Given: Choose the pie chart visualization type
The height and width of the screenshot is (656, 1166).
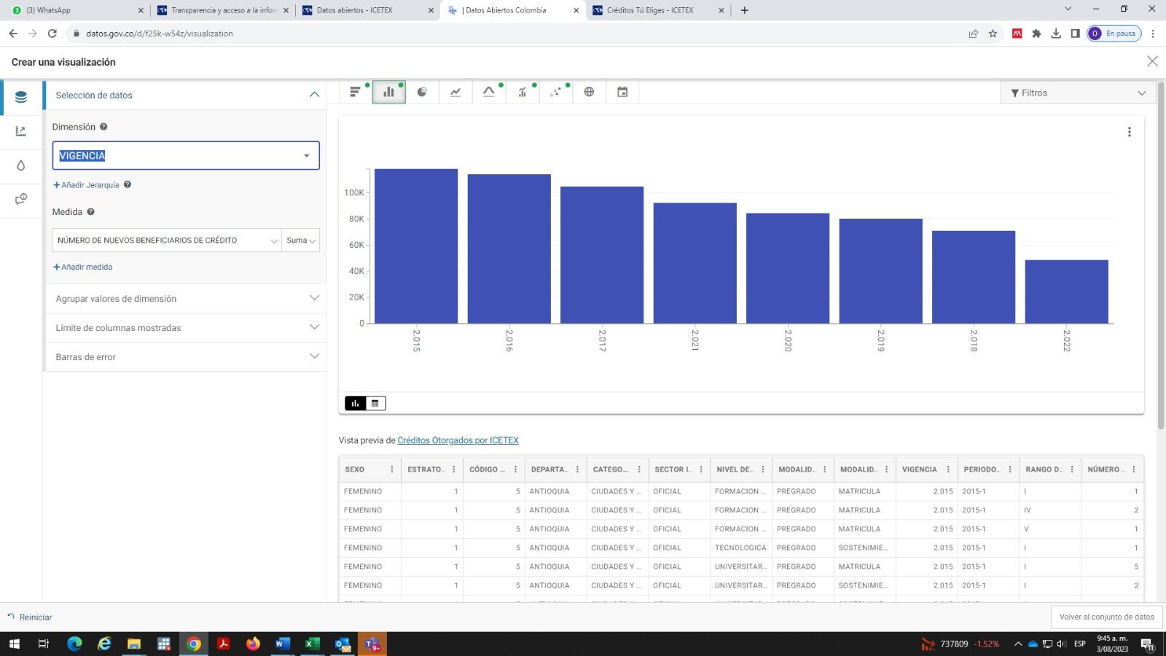Looking at the screenshot, I should pos(422,92).
